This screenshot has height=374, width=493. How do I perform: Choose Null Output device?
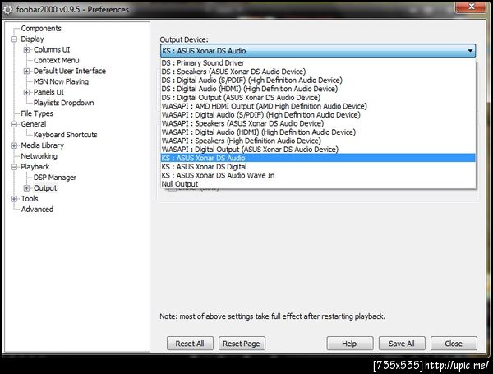[318, 184]
